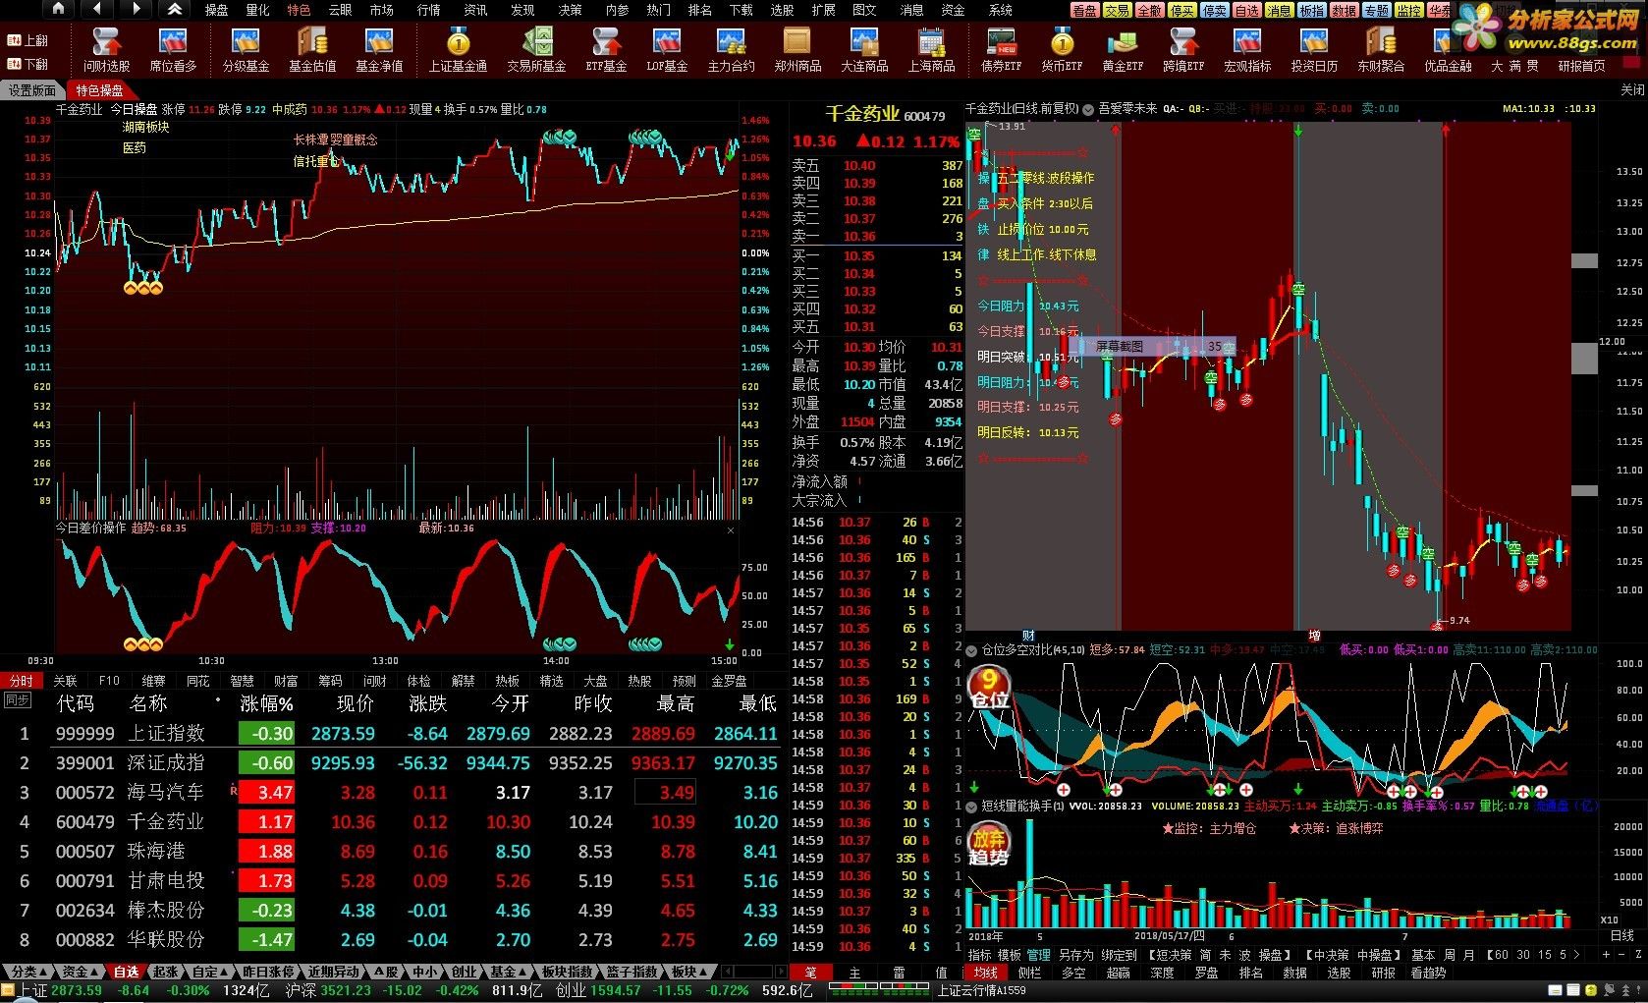Toggle the 消息 button in top strip
Image resolution: width=1648 pixels, height=1003 pixels.
click(1279, 10)
